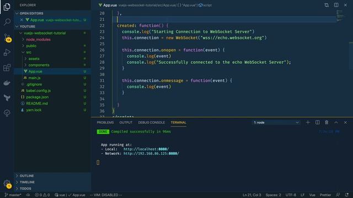Open the Manage gear icon

pyautogui.click(x=7, y=184)
